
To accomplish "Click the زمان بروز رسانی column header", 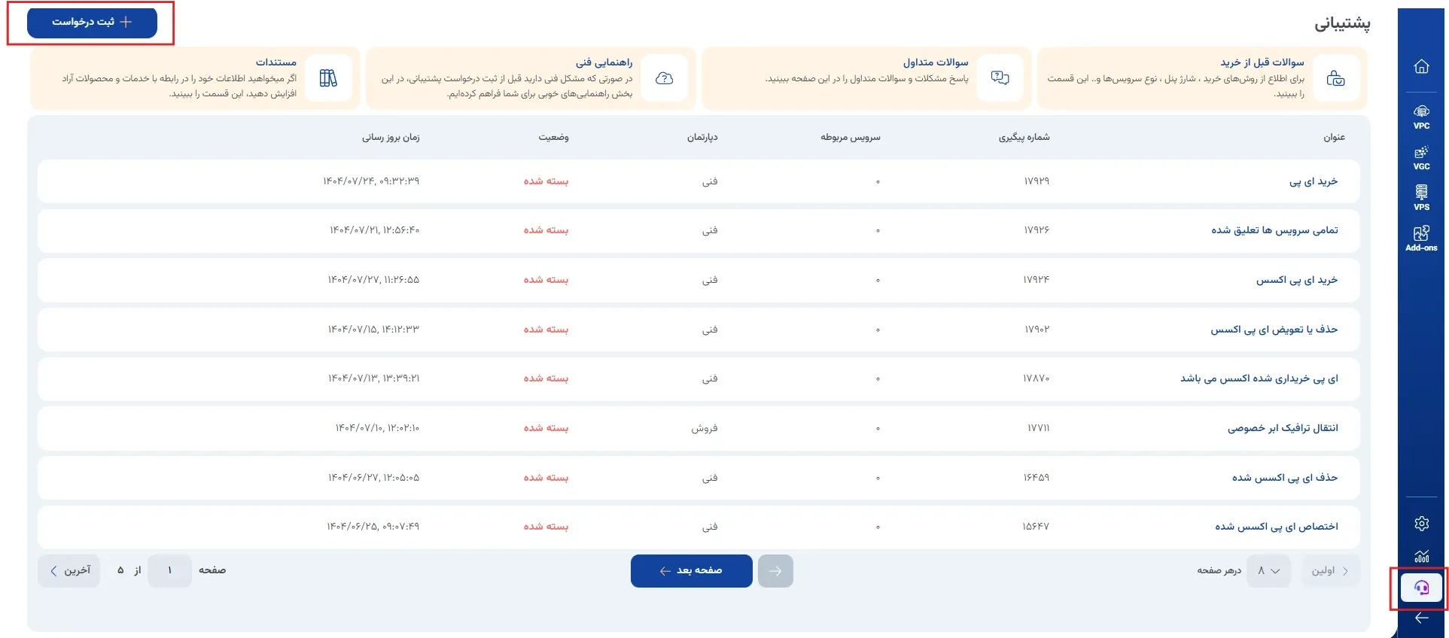I will coord(391,138).
